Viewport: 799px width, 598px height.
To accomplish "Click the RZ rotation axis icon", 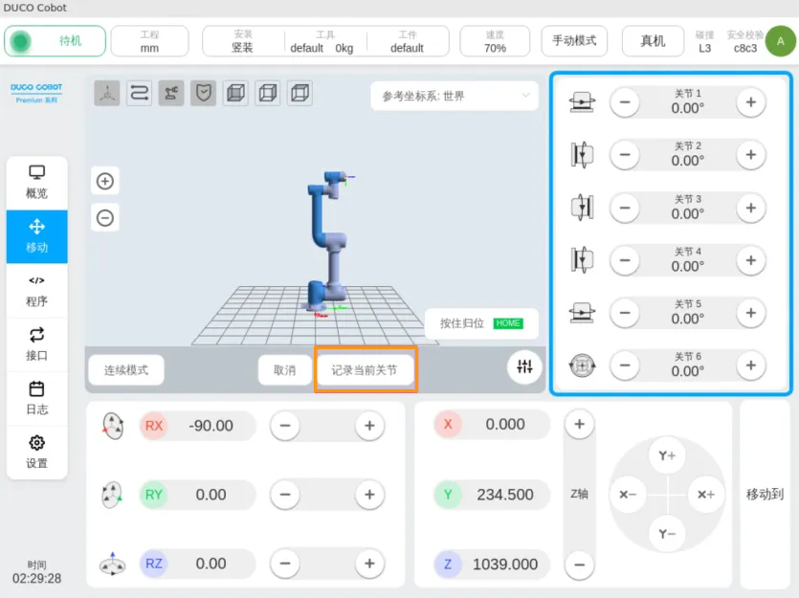I will point(112,564).
